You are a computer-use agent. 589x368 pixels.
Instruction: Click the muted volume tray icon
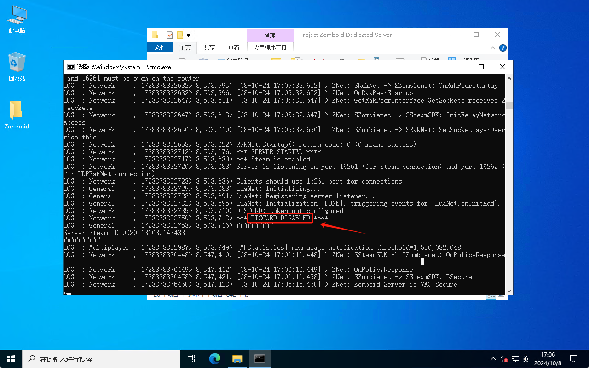tap(504, 359)
